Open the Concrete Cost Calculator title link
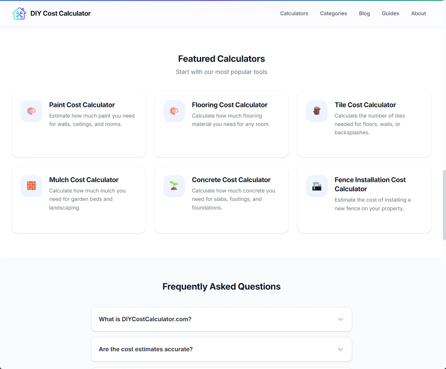 pos(231,180)
